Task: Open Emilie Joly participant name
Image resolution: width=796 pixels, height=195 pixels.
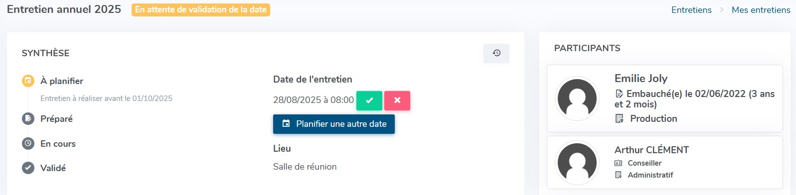Action: (x=641, y=78)
